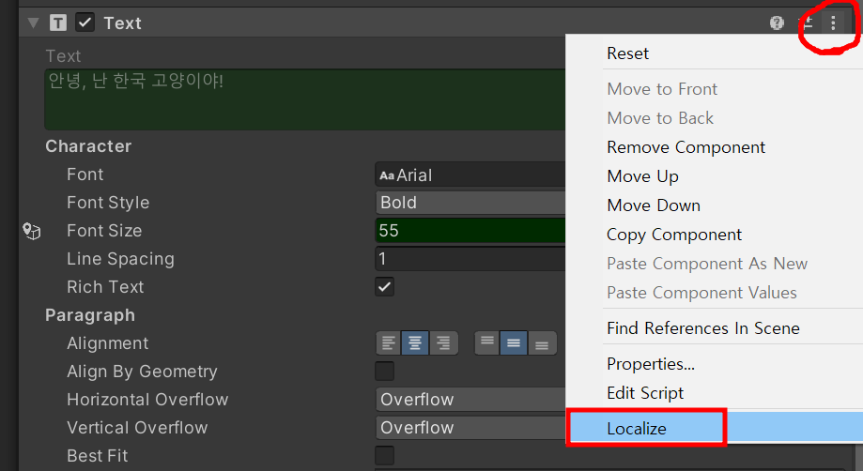Click the Rich Text property label
Image resolution: width=863 pixels, height=471 pixels.
click(x=105, y=287)
